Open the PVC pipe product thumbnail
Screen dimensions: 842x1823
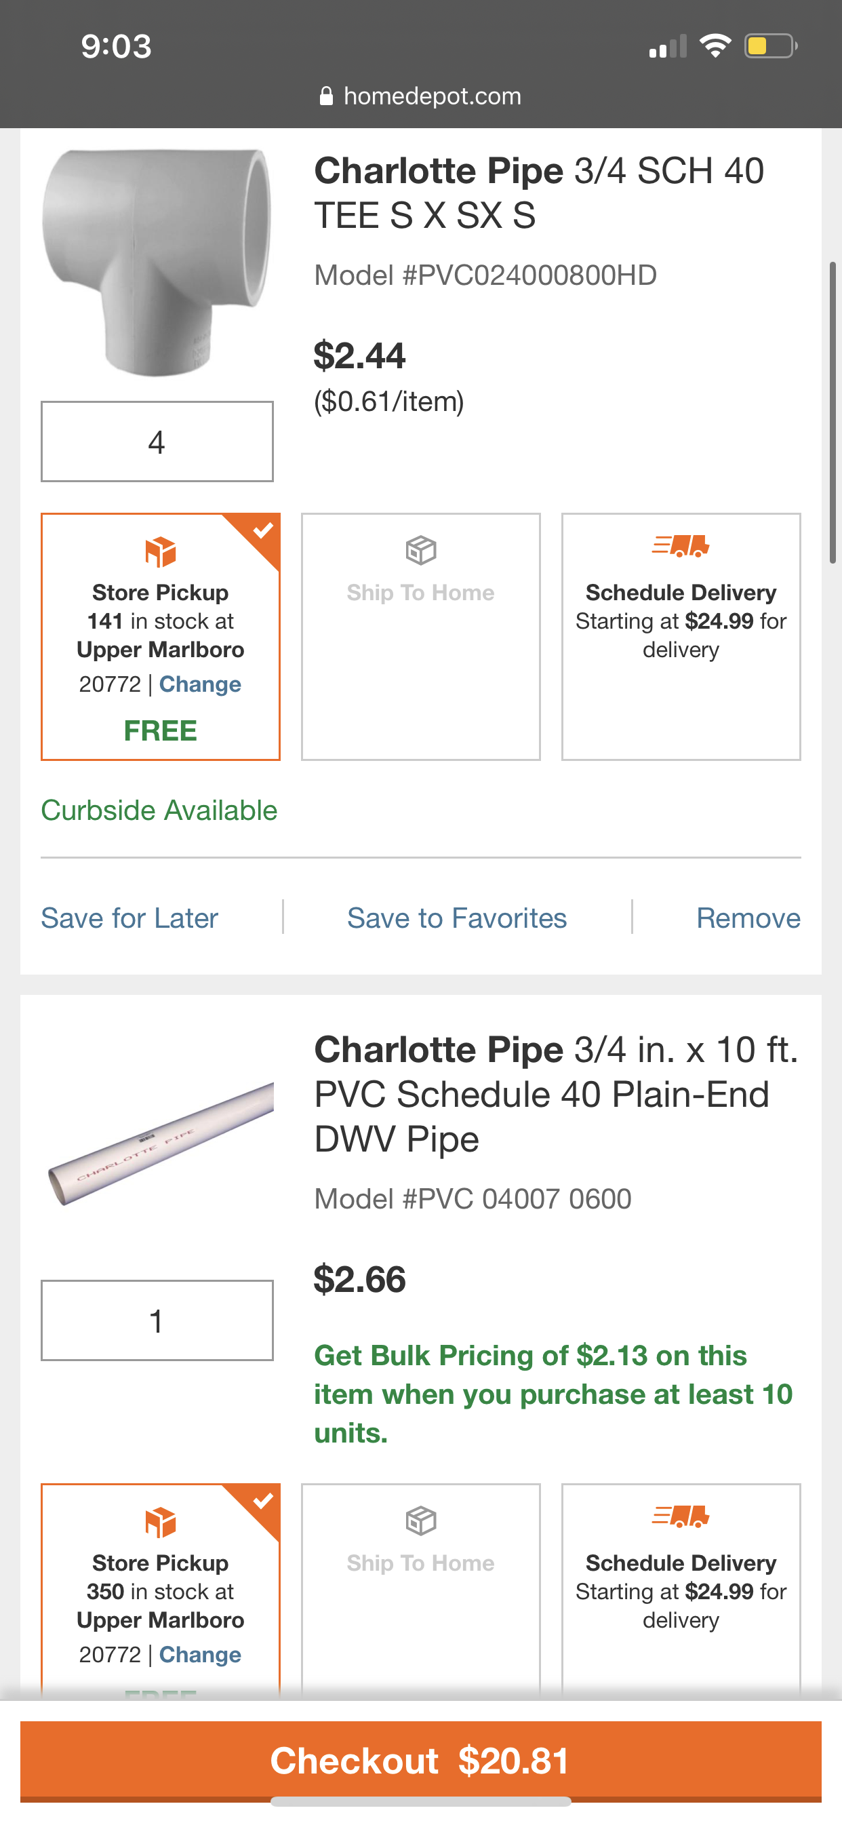click(161, 1144)
